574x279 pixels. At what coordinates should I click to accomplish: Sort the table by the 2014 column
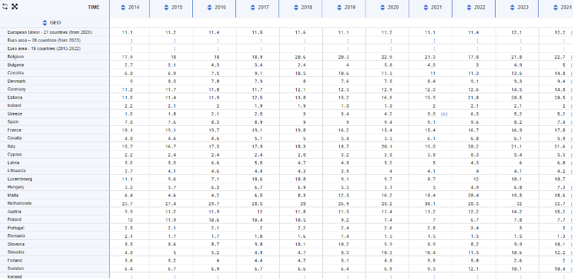click(123, 7)
